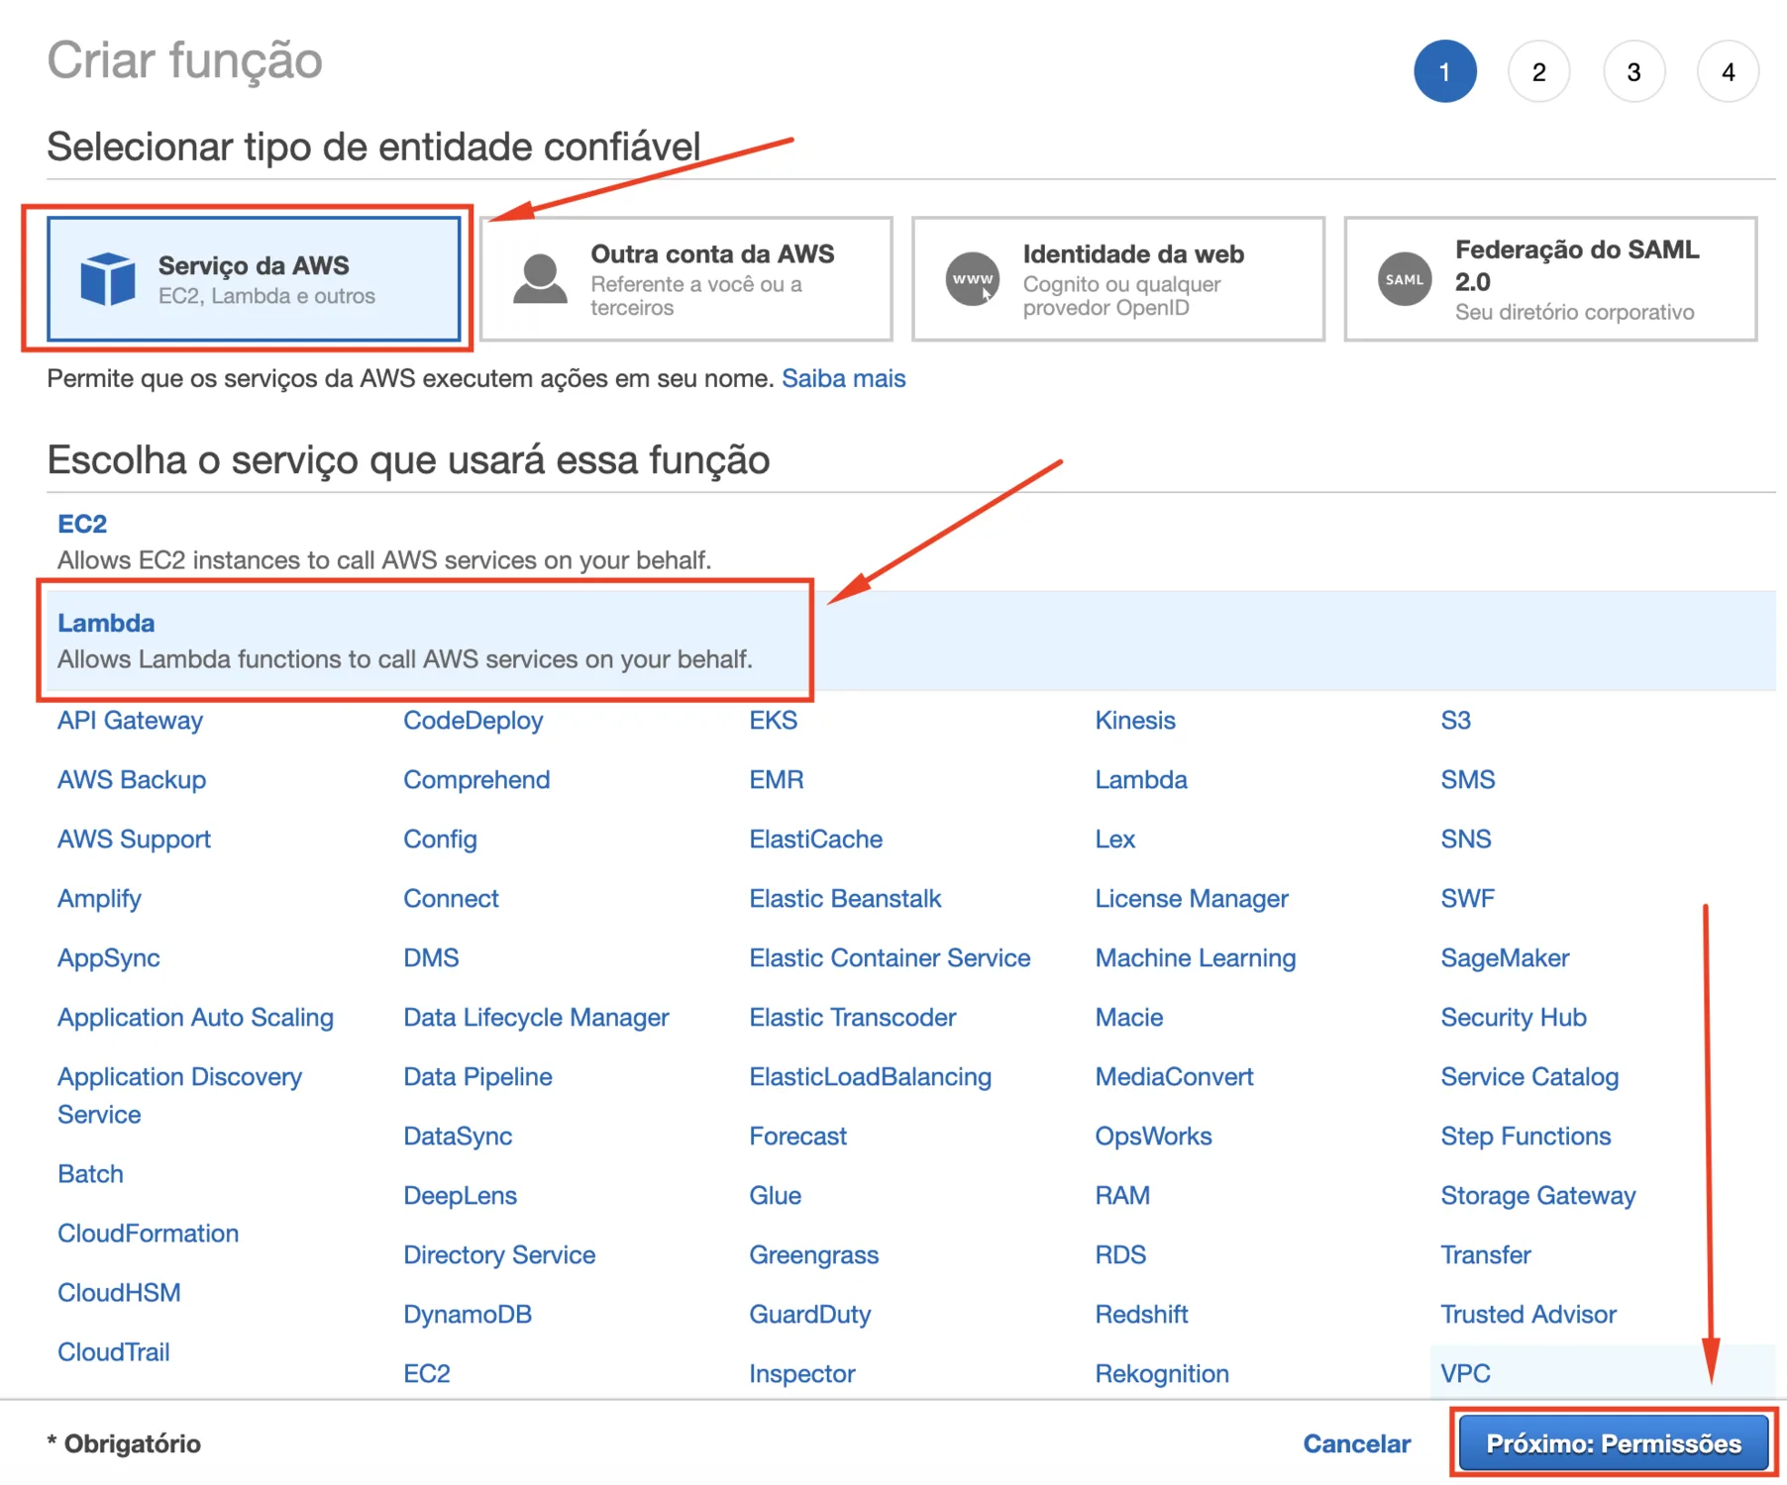Image resolution: width=1787 pixels, height=1485 pixels.
Task: Click the Identidade da web www icon
Action: pos(972,279)
